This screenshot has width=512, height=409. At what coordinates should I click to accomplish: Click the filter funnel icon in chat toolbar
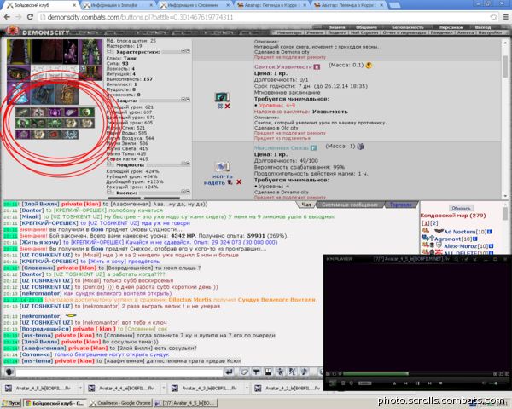pyautogui.click(x=256, y=372)
